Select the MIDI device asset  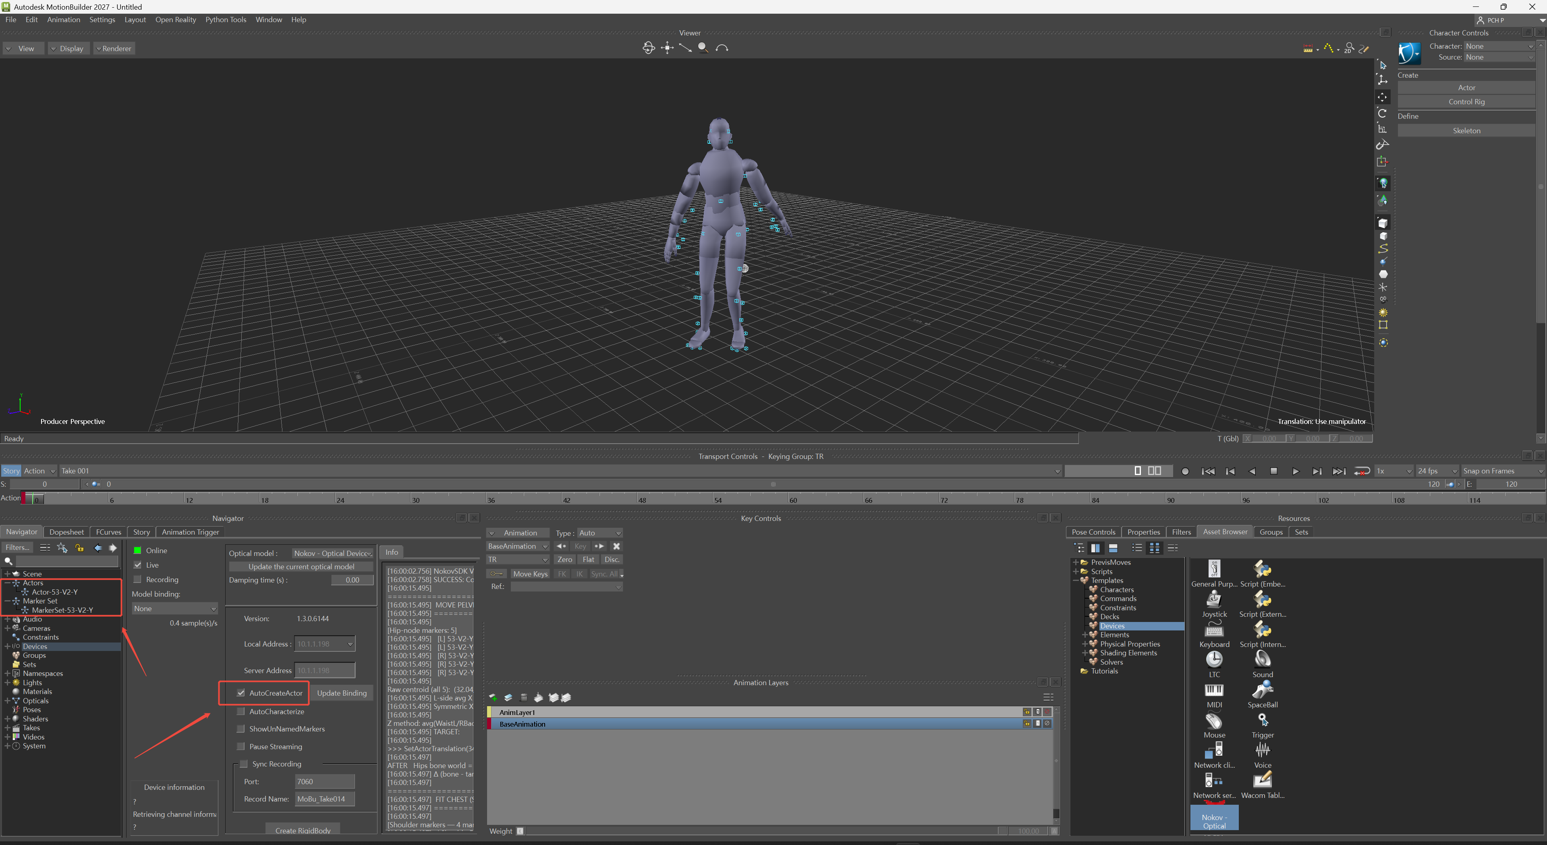click(1214, 694)
